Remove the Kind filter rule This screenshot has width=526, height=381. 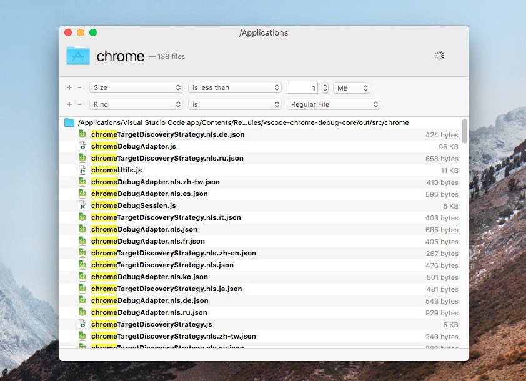(x=79, y=104)
